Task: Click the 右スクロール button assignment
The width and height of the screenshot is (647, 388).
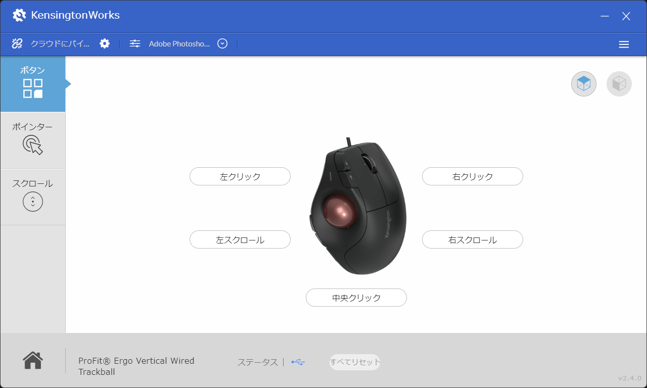Action: pos(473,239)
